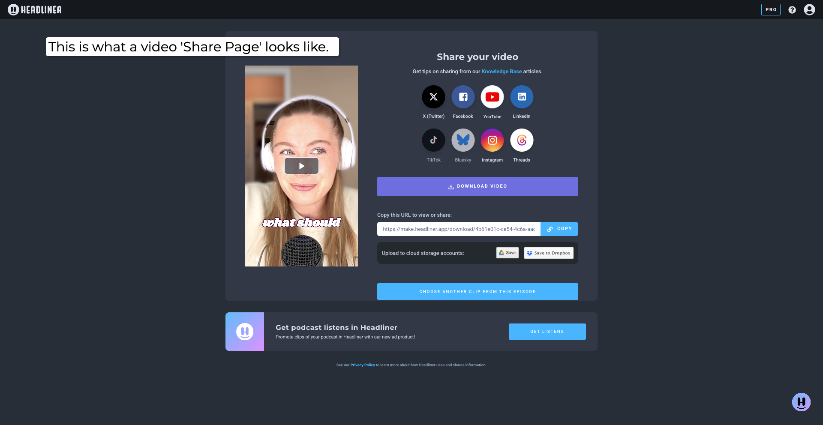Click the Bluesky butterfly icon

pyautogui.click(x=463, y=140)
